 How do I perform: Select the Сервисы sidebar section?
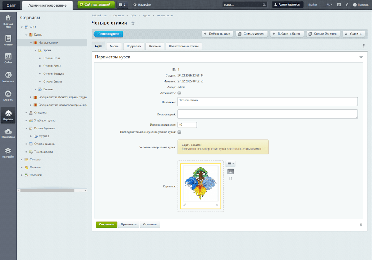tap(8, 115)
